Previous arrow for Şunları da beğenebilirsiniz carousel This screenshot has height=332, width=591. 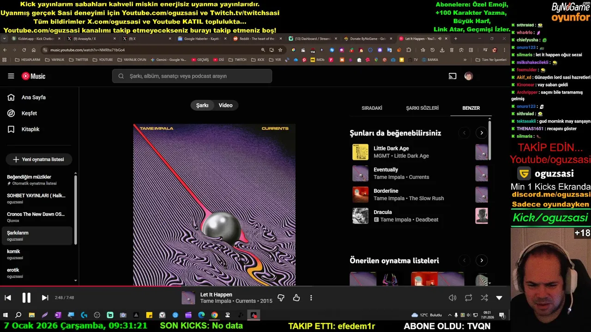tap(464, 133)
